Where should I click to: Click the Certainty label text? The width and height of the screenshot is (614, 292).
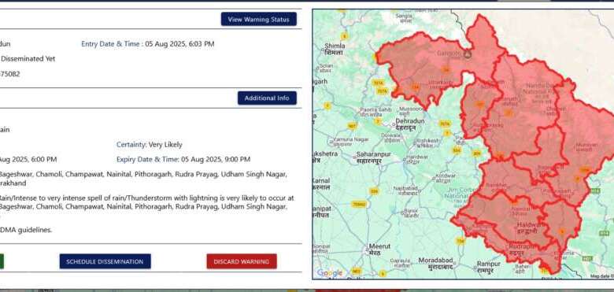tap(131, 145)
